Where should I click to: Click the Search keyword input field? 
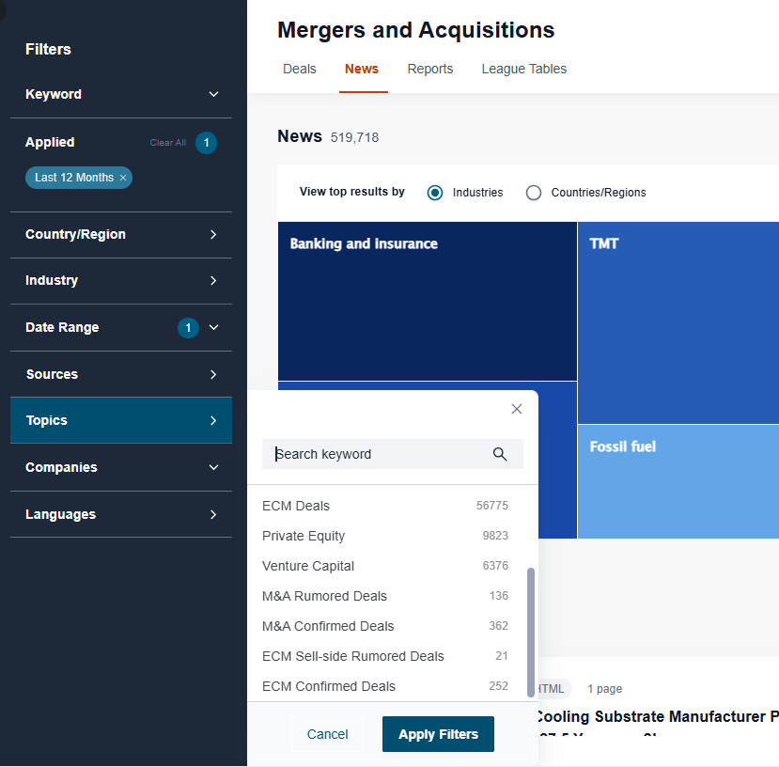coord(376,454)
